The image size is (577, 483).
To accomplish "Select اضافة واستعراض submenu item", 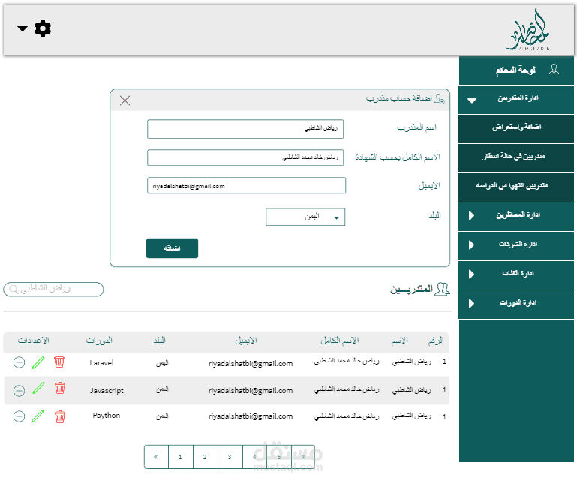I will (516, 129).
